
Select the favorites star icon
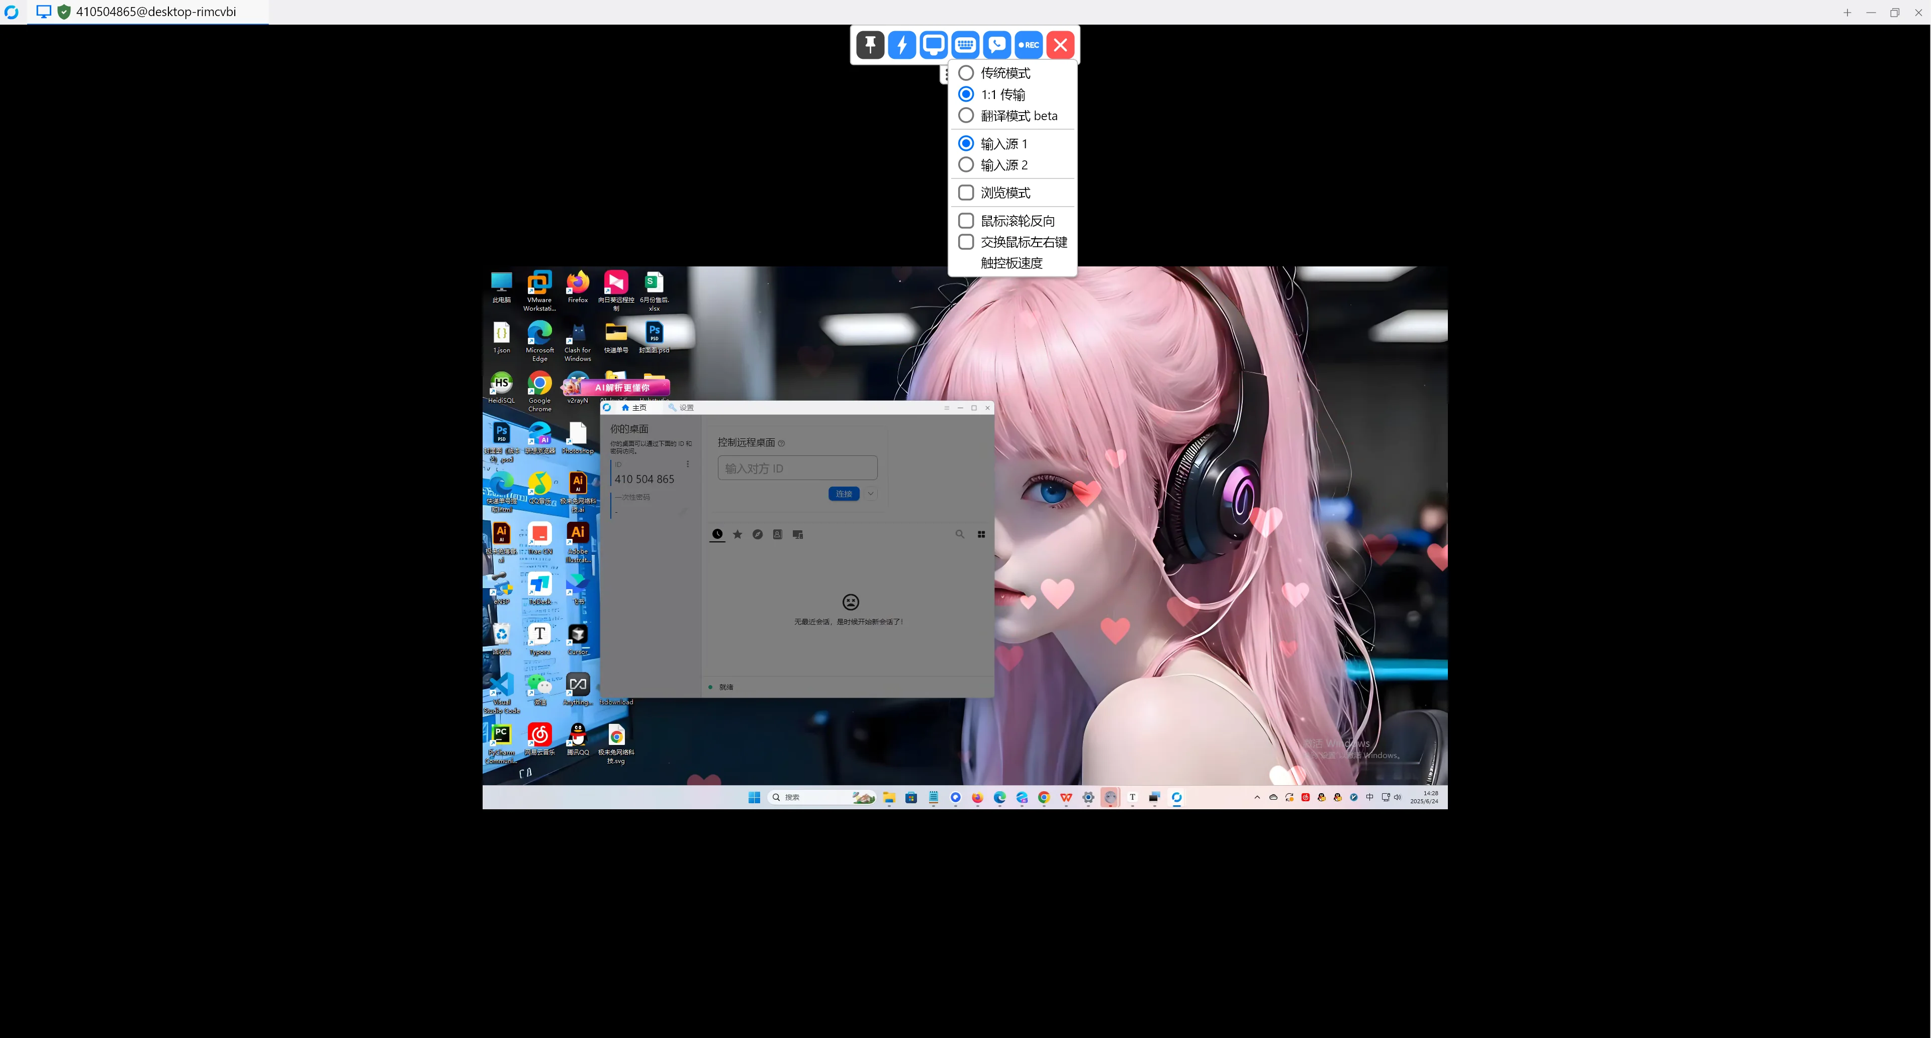738,534
